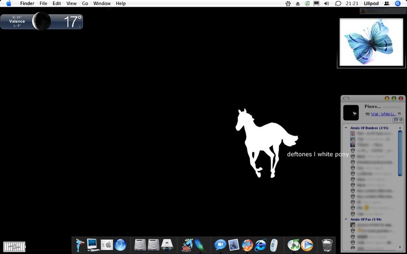The width and height of the screenshot is (407, 254).
Task: Click the Spotlight search icon
Action: [398, 4]
